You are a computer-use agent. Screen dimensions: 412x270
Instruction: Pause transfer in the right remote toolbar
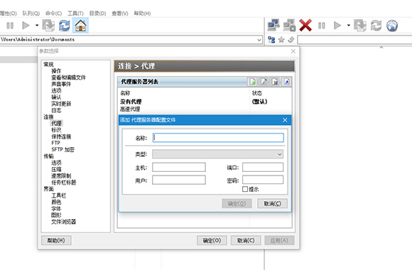pos(321,26)
